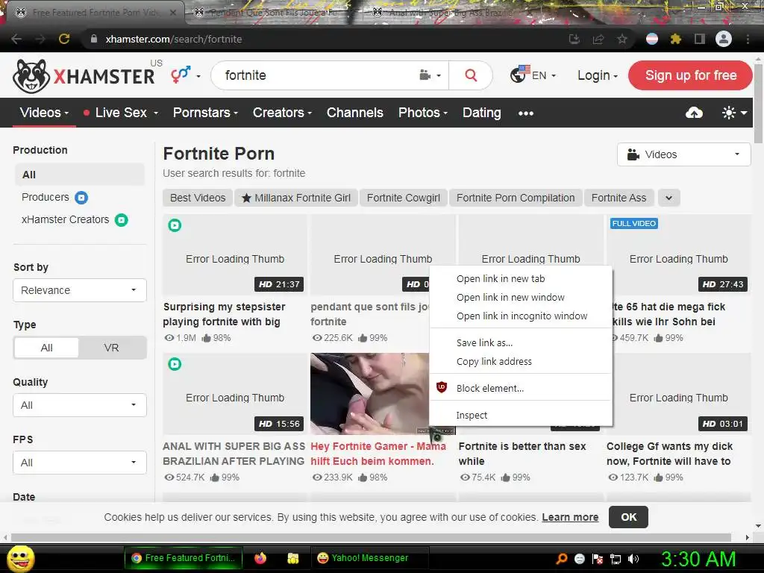Open the camera search-type dropdown in search box
This screenshot has width=764, height=573.
430,75
